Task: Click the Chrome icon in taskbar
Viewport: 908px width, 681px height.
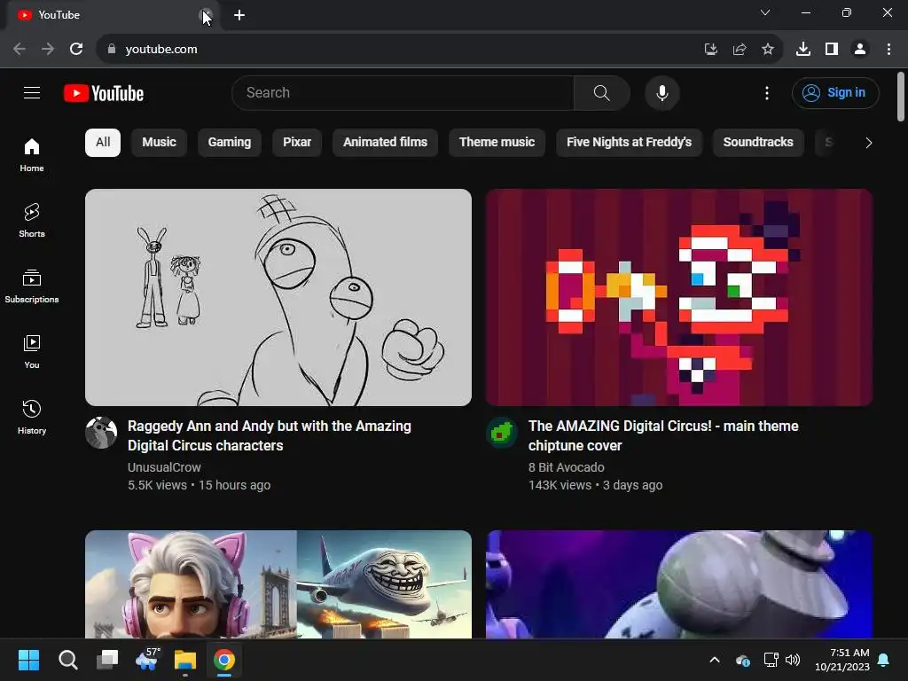Action: coord(224,660)
